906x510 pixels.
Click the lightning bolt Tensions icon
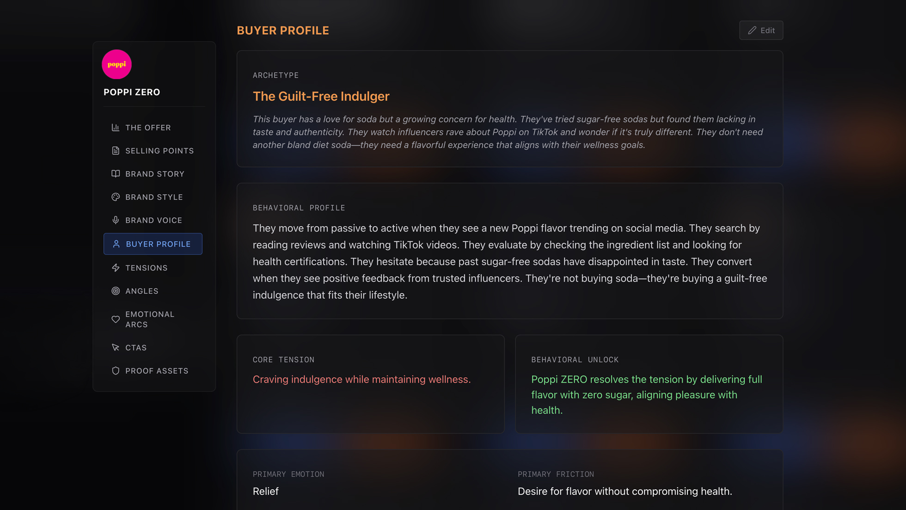coord(116,268)
